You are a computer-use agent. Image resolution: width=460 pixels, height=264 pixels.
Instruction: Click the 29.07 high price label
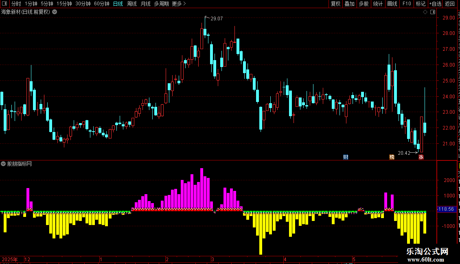point(217,18)
